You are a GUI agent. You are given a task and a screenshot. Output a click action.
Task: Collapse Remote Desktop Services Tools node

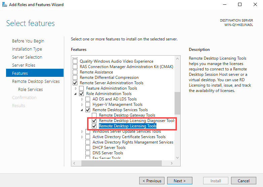tap(82, 110)
